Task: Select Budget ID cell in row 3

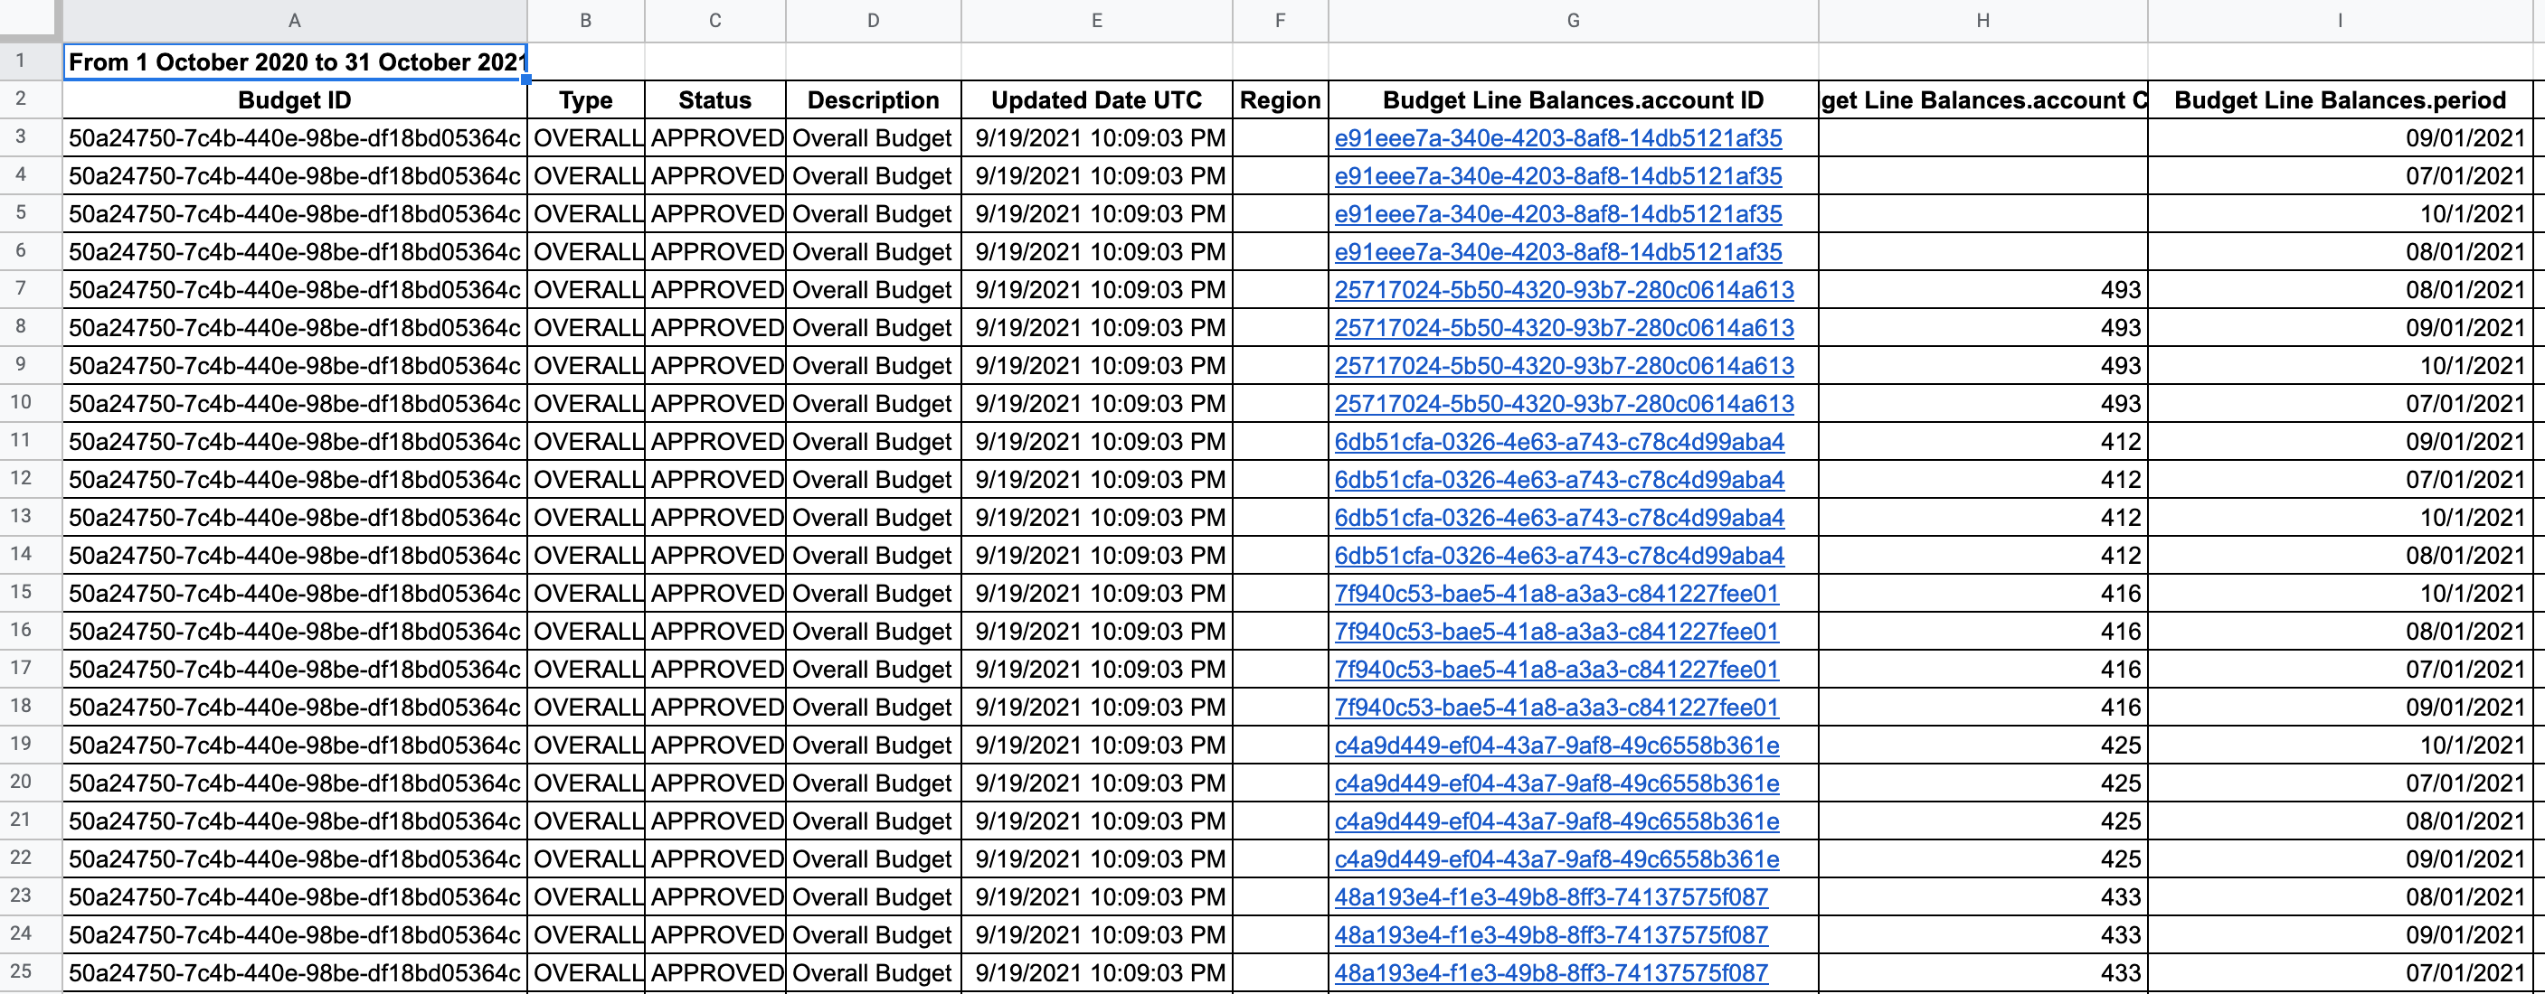Action: click(295, 138)
